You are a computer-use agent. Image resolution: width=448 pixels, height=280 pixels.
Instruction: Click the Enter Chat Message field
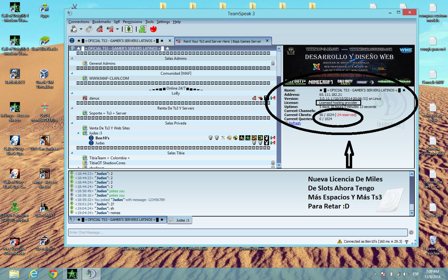tap(238, 232)
